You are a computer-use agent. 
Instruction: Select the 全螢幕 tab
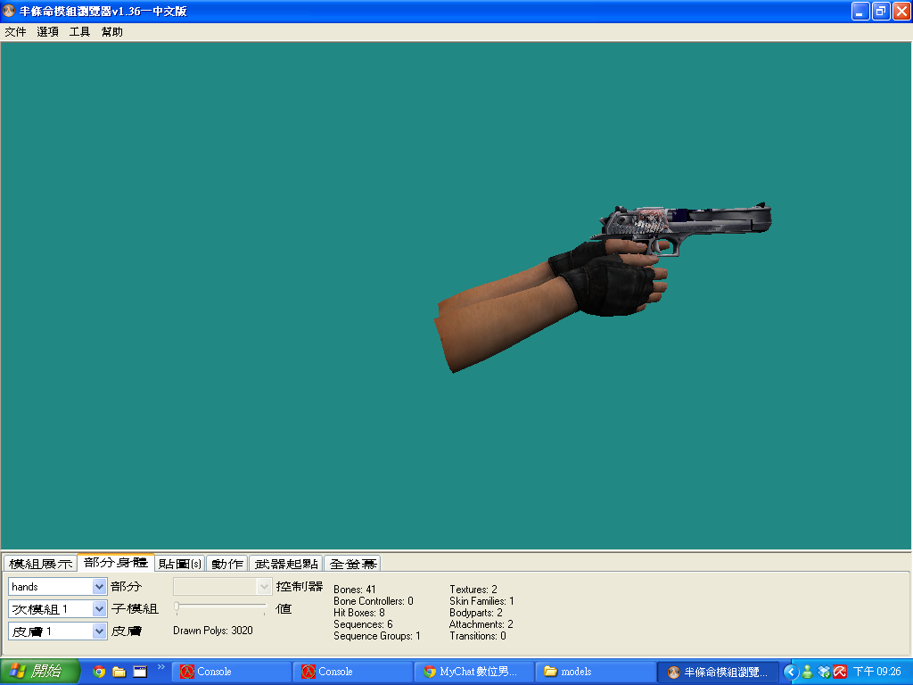coord(353,564)
